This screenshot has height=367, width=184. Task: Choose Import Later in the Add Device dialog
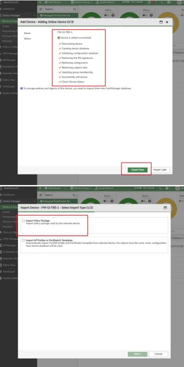(160, 170)
